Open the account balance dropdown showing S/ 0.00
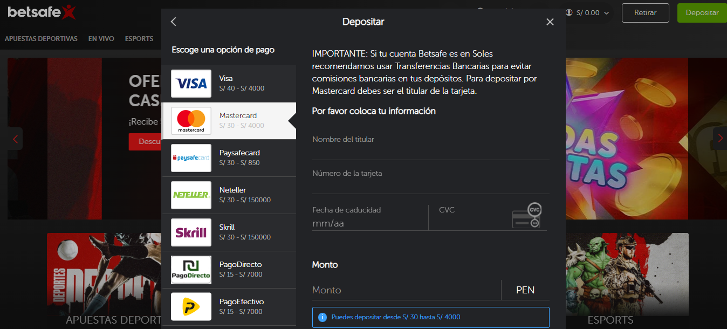 pos(588,12)
